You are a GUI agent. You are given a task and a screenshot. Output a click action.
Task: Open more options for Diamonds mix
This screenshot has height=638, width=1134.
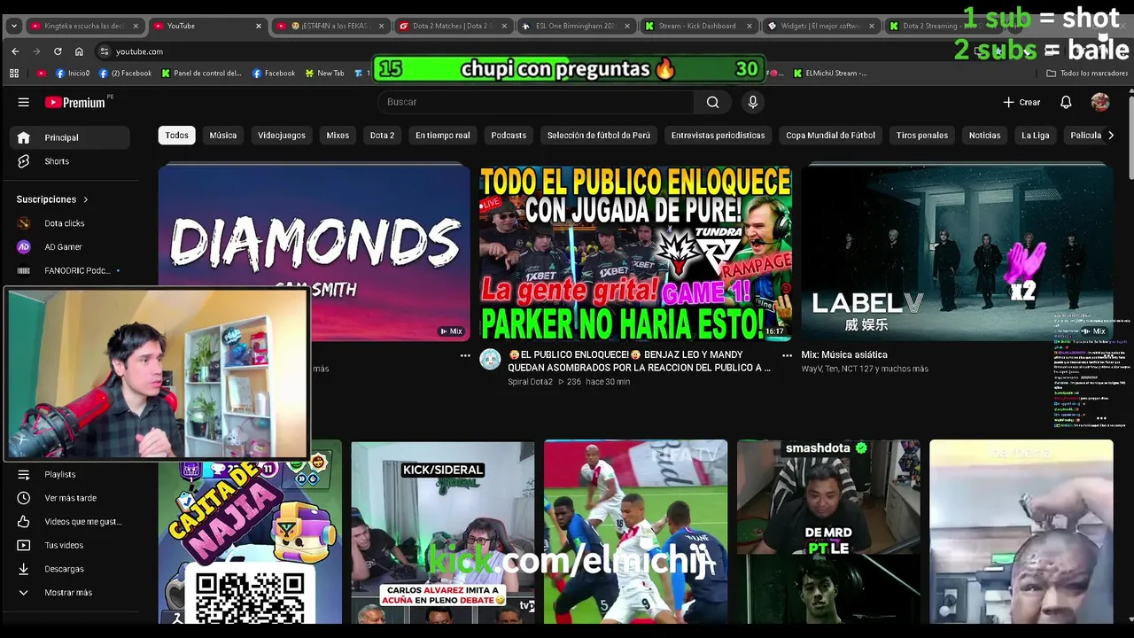click(465, 355)
